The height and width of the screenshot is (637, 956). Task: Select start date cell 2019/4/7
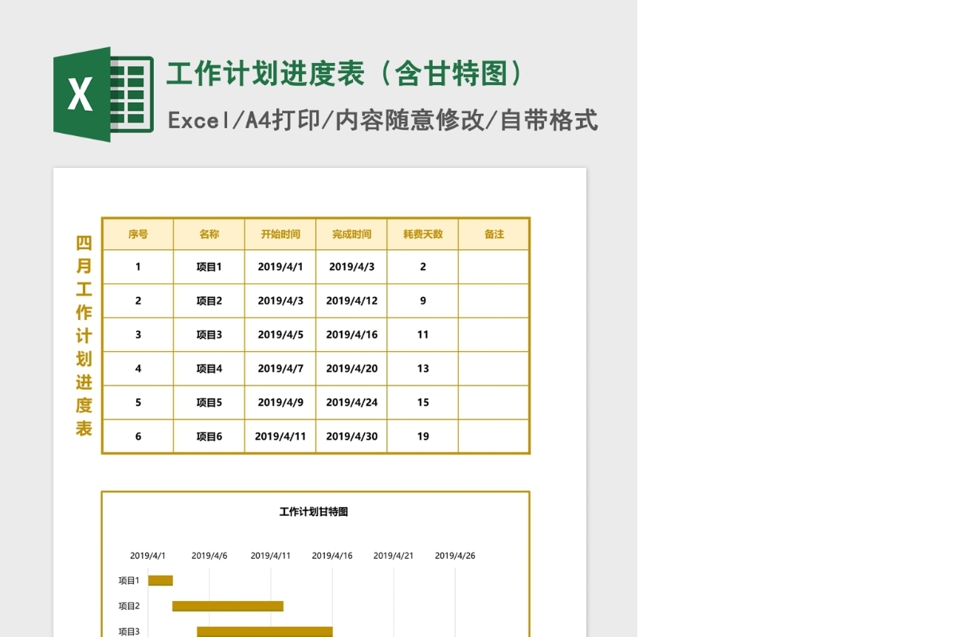point(280,369)
